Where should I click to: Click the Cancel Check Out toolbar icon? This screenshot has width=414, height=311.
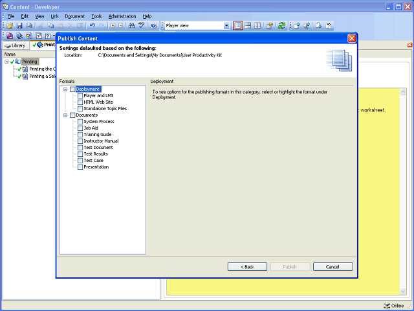328,26
